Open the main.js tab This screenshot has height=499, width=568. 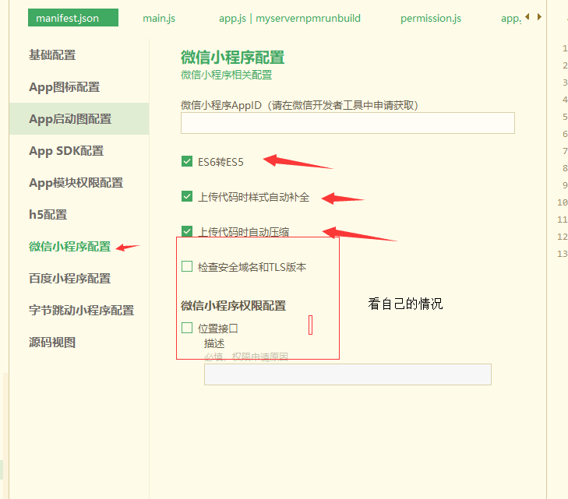click(x=159, y=18)
